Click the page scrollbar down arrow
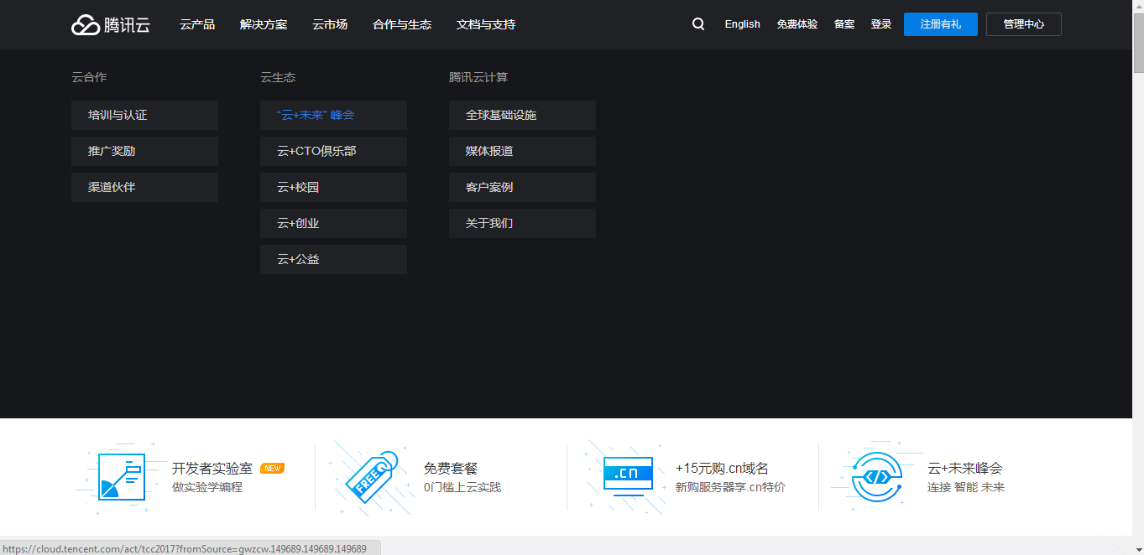 1138,547
